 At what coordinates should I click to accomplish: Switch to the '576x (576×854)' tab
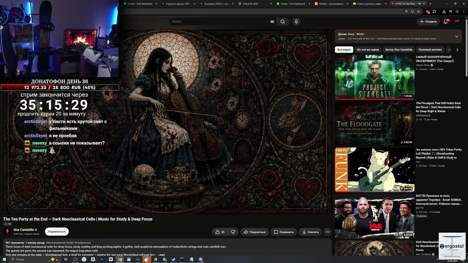254,4
